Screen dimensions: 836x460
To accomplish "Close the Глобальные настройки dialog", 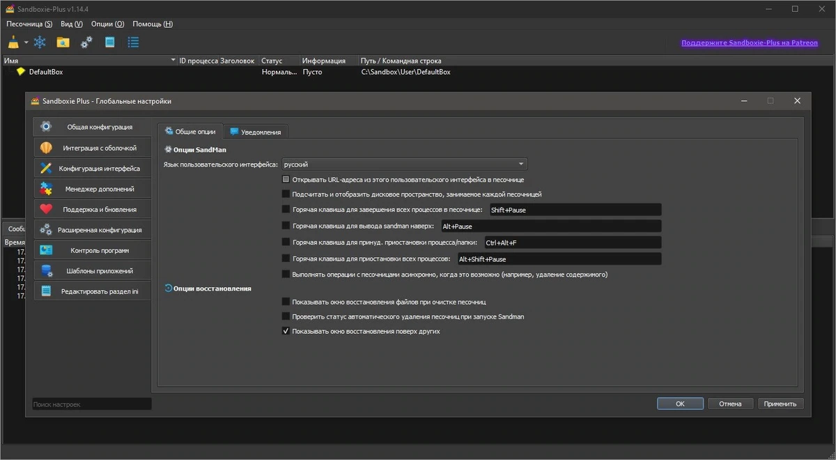I will click(x=797, y=101).
